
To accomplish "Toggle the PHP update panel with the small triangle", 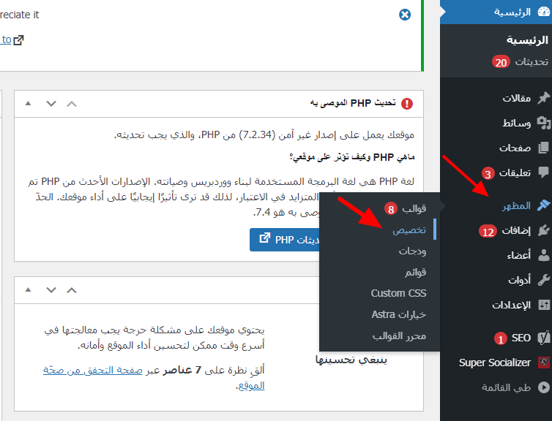I will [x=28, y=103].
